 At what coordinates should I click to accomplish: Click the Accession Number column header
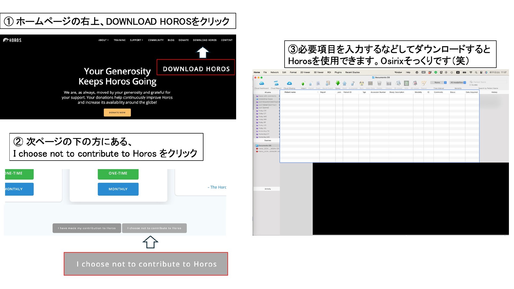point(379,92)
